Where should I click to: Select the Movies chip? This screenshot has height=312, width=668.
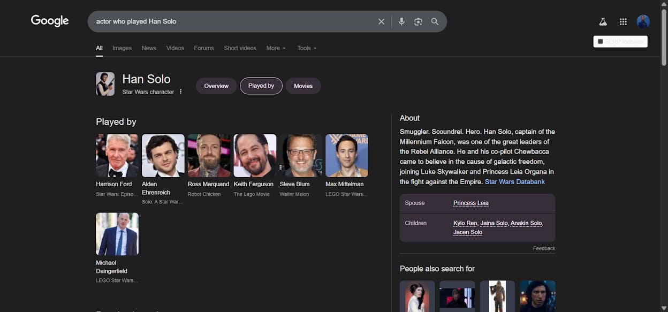(x=303, y=86)
